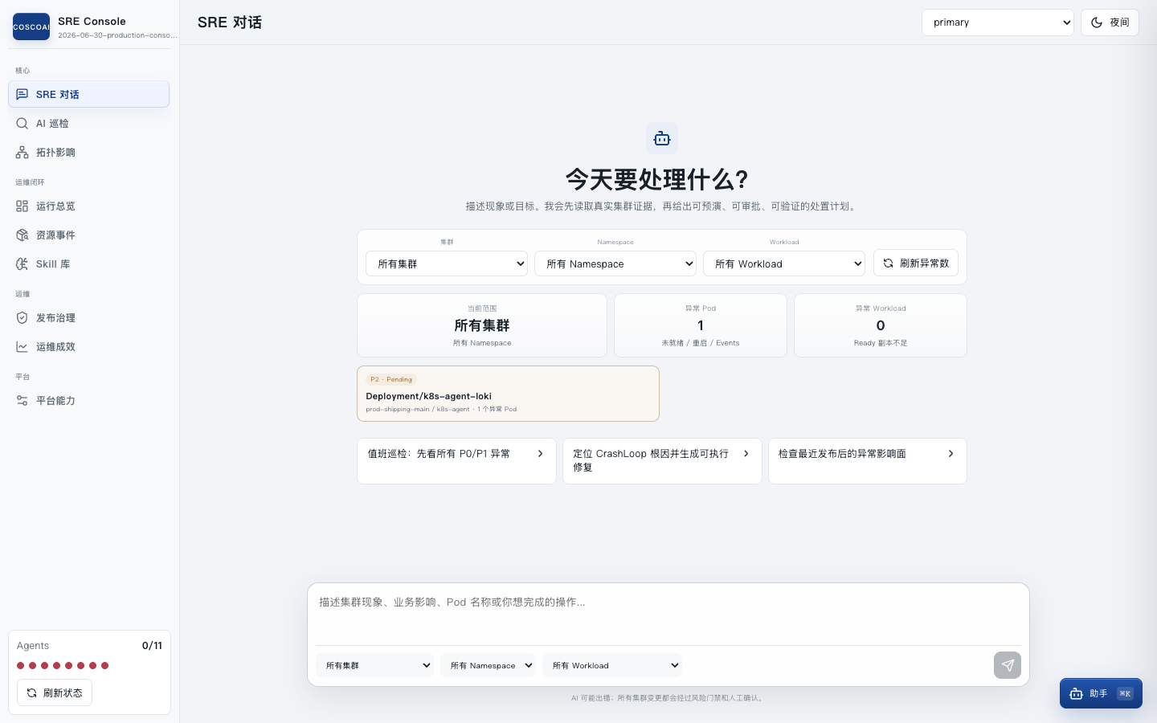Open 运维成效 menu item
The width and height of the screenshot is (1157, 723).
[88, 346]
